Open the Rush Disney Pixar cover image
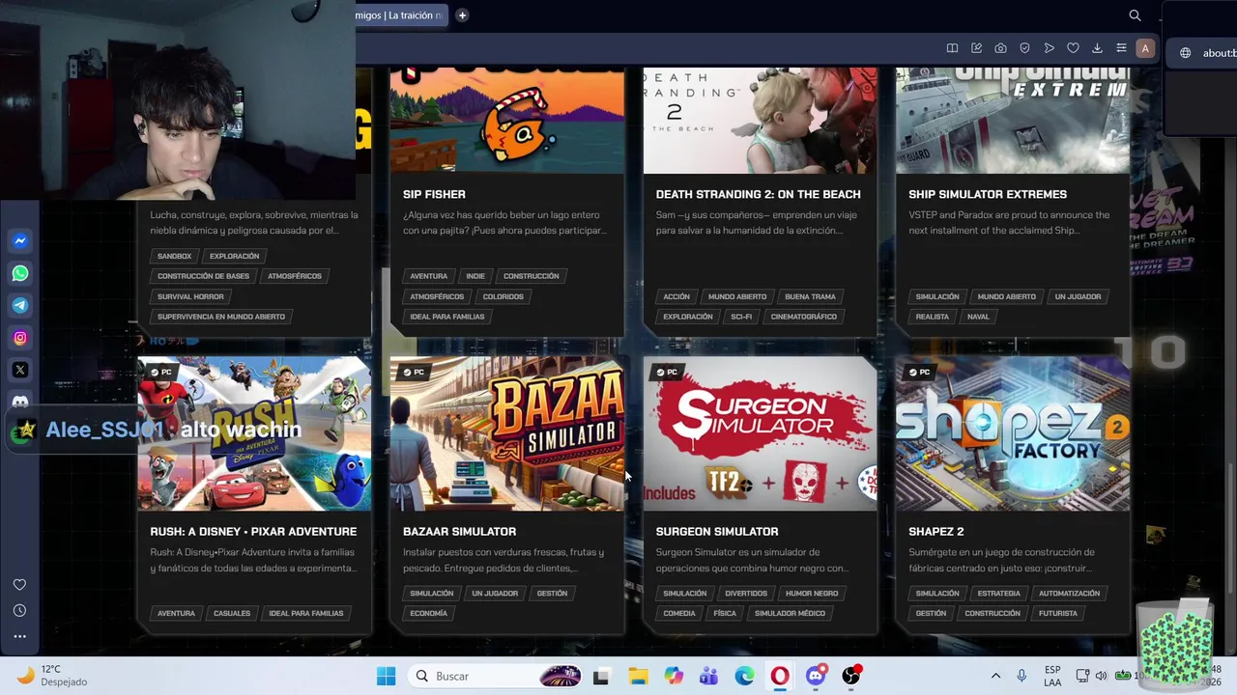Viewport: 1237px width, 695px height. (254, 433)
